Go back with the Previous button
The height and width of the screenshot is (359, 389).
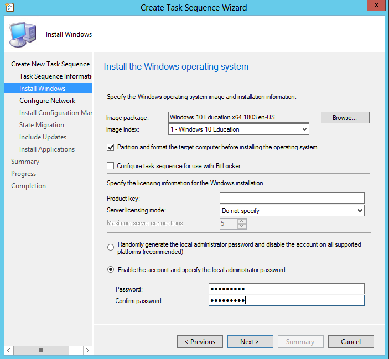coord(200,342)
